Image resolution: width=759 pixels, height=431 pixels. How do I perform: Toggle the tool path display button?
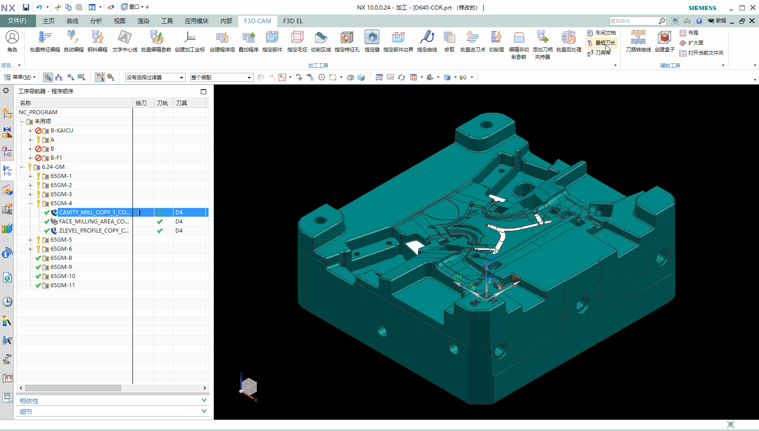coord(100,77)
